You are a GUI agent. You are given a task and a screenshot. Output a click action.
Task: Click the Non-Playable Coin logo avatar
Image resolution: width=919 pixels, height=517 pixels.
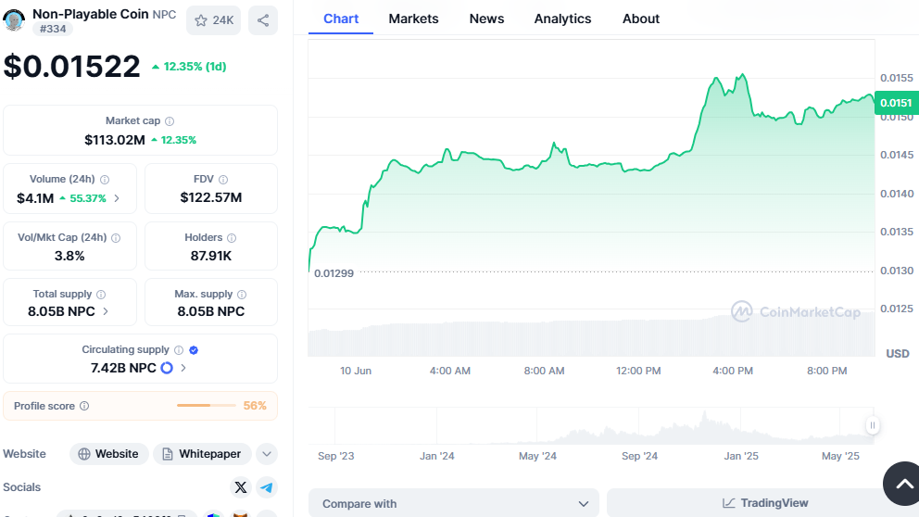pos(14,20)
